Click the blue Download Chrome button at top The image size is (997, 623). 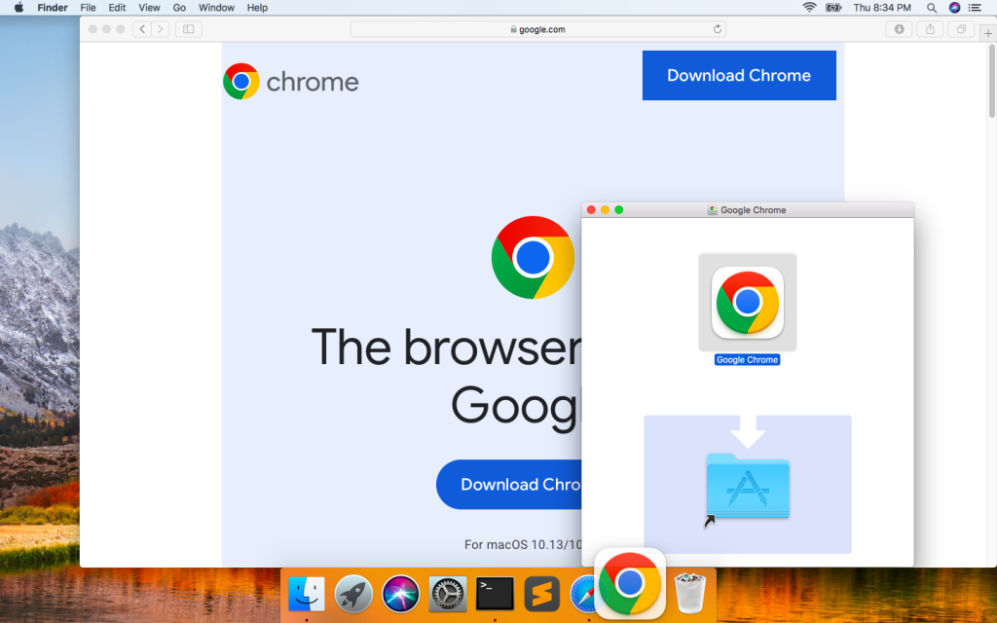coord(739,76)
